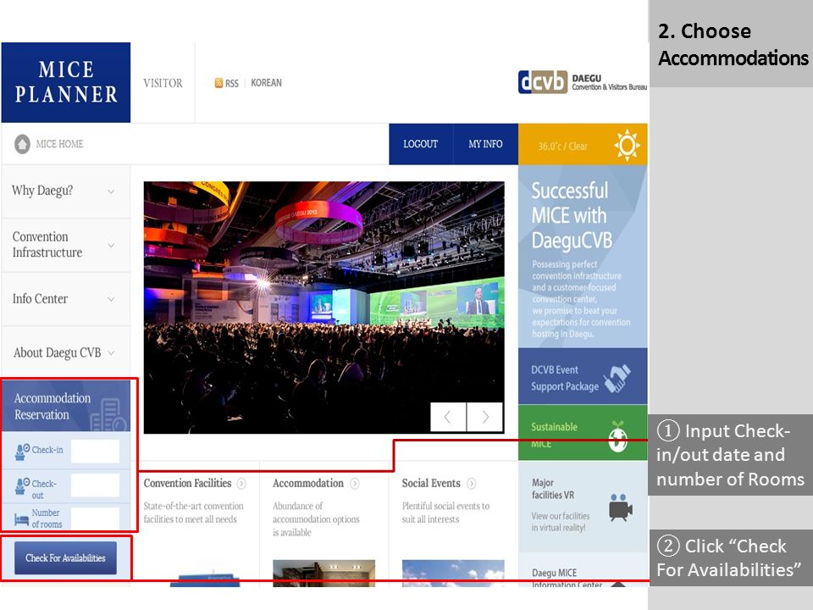The height and width of the screenshot is (610, 813).
Task: Click Accommodation Reservation panel heading
Action: click(53, 406)
